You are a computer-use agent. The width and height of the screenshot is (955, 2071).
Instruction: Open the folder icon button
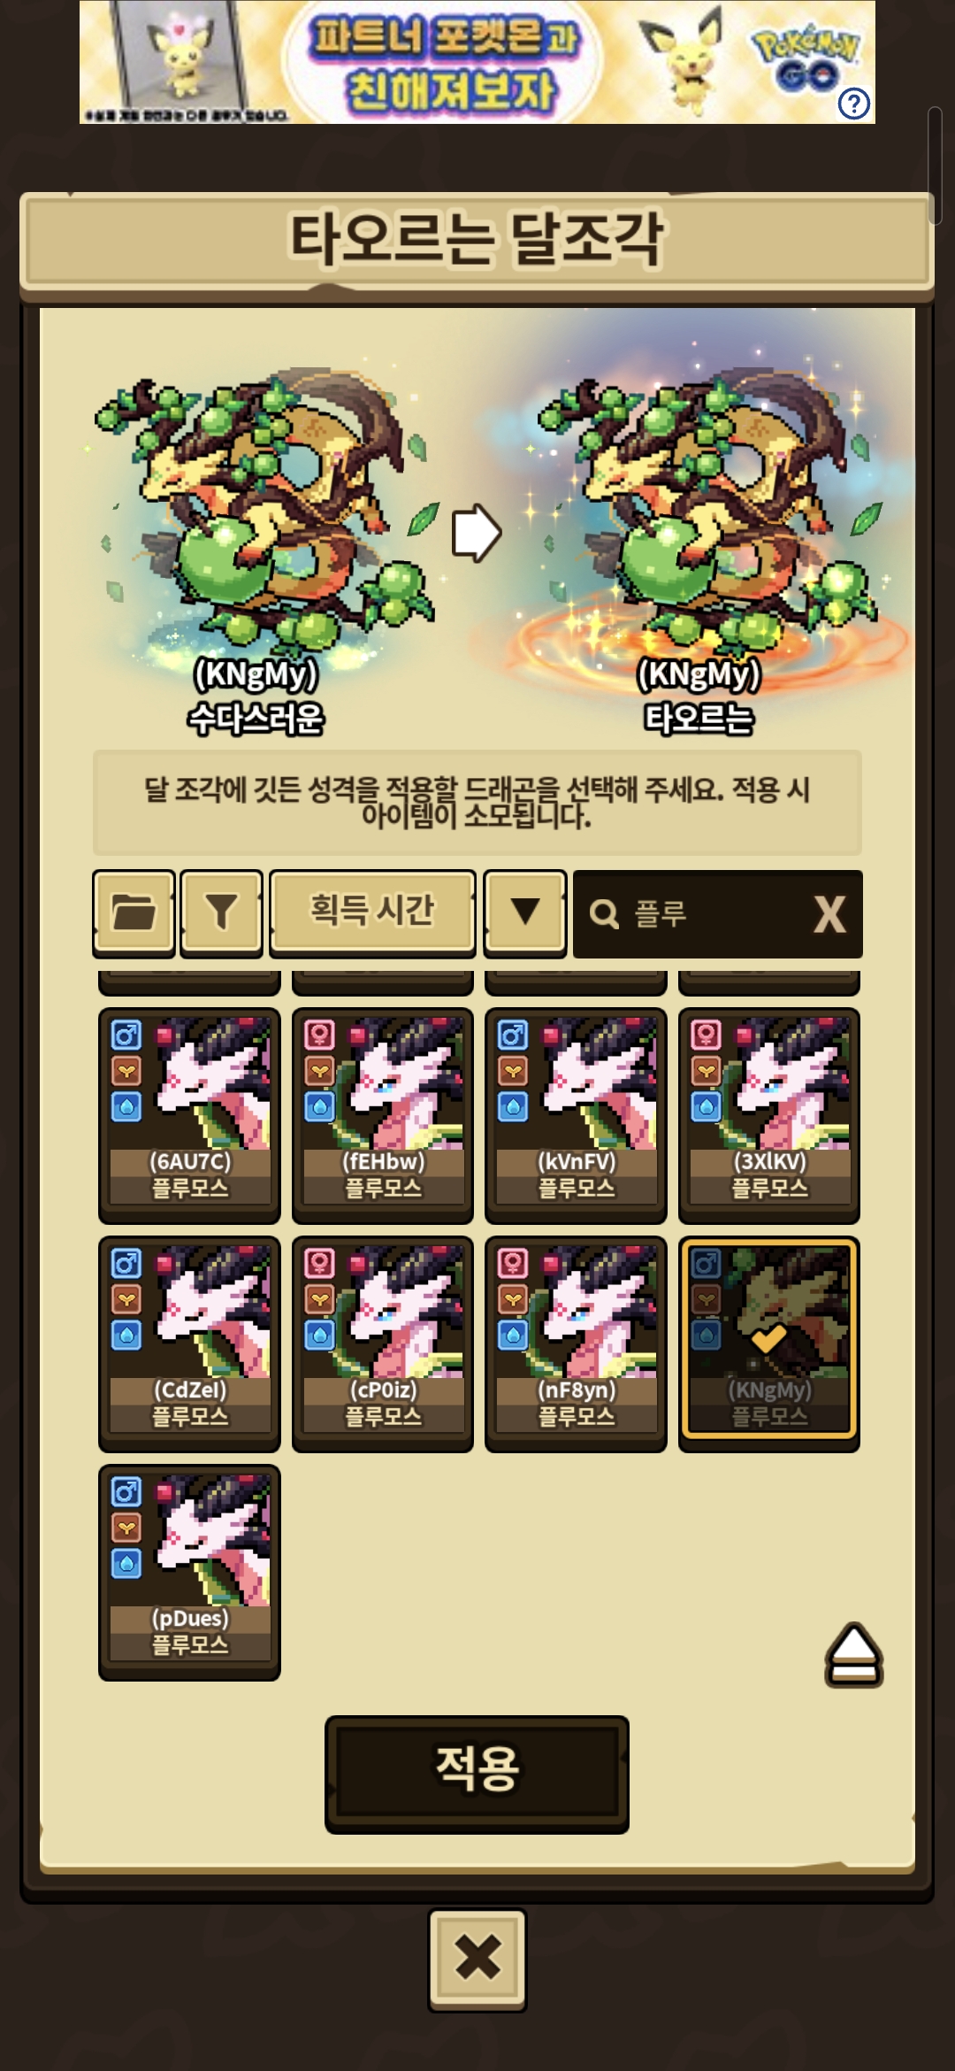[134, 912]
